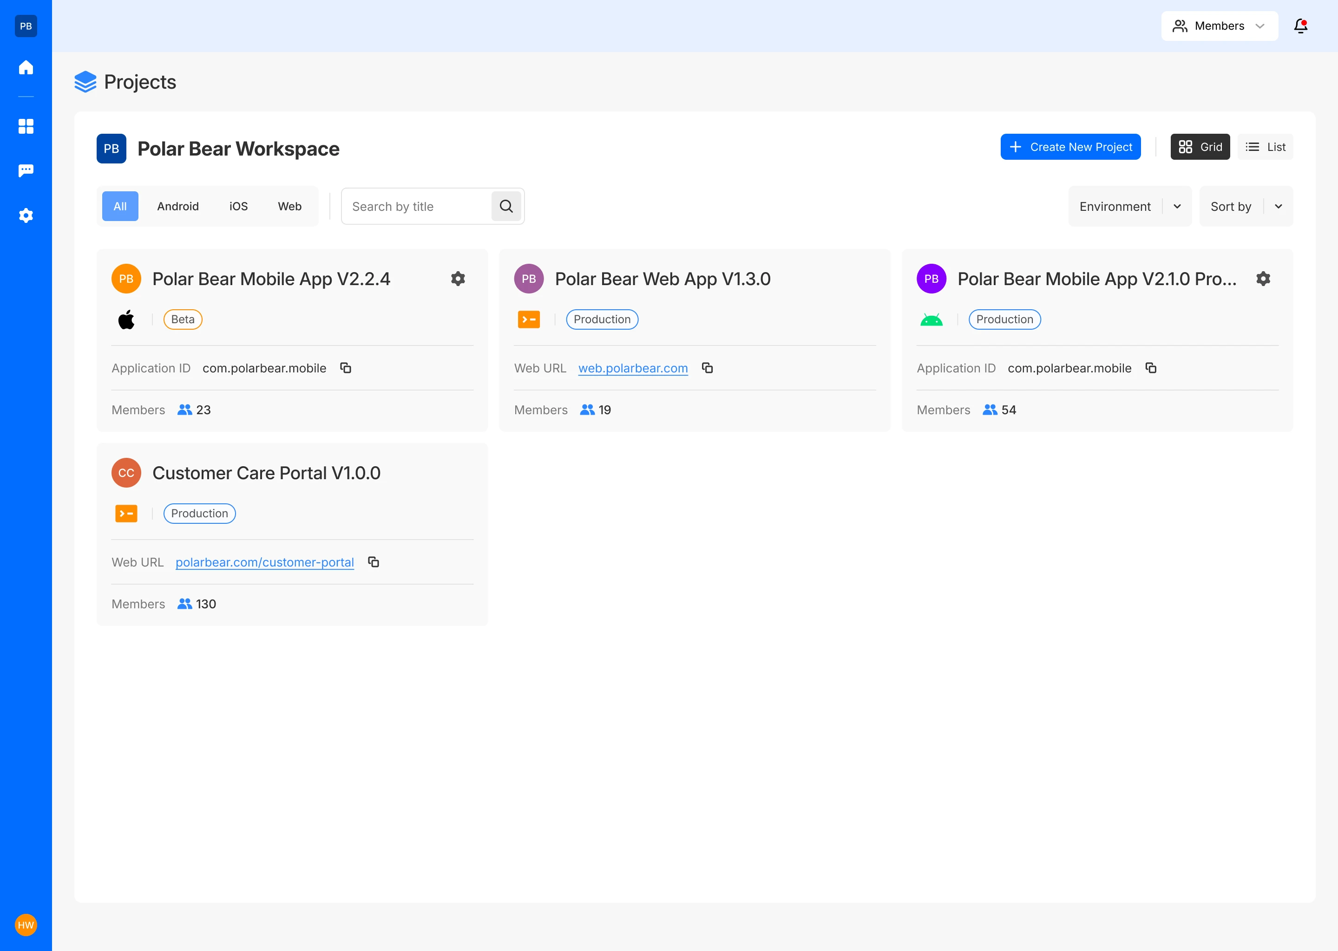Switch to List view
Viewport: 1338px width, 951px height.
point(1266,147)
